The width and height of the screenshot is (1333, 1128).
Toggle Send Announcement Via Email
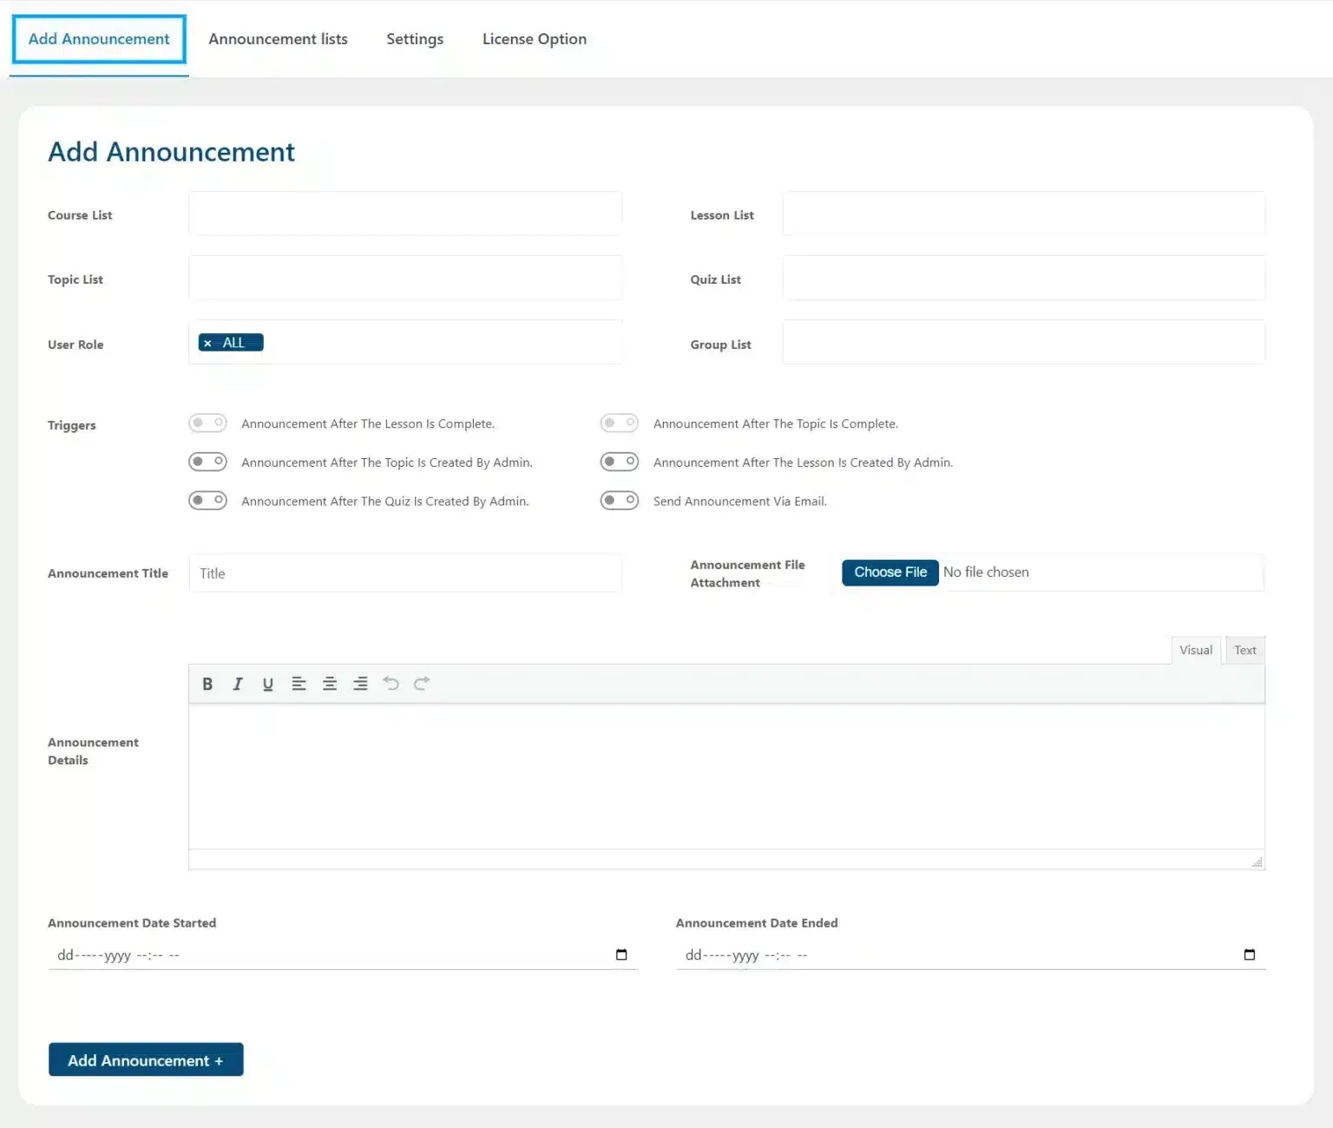coord(619,500)
